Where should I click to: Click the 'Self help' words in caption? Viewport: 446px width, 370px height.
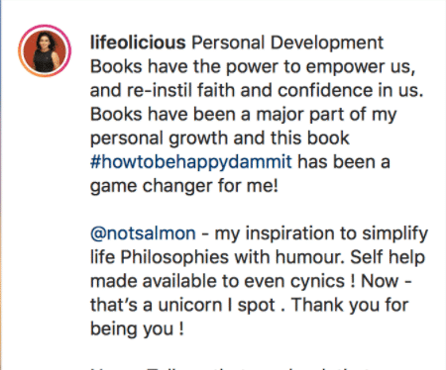[388, 257]
